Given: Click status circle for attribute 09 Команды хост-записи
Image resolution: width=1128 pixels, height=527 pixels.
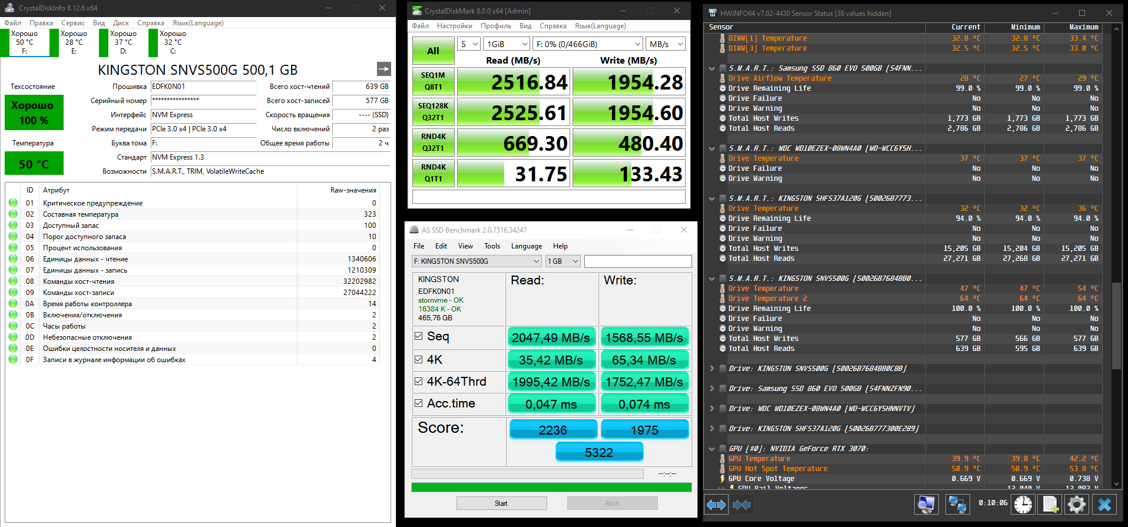Looking at the screenshot, I should click(x=13, y=293).
